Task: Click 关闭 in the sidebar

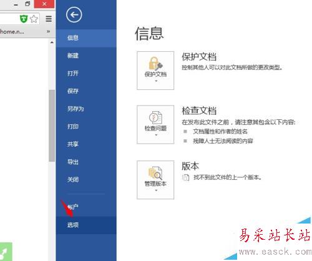Action: tap(86, 179)
